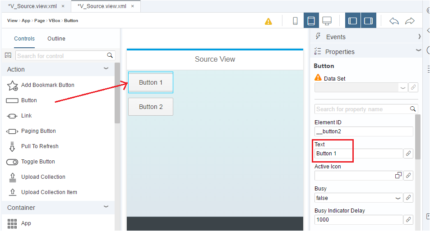Click the yellow warning triangle in toolbar

(268, 21)
